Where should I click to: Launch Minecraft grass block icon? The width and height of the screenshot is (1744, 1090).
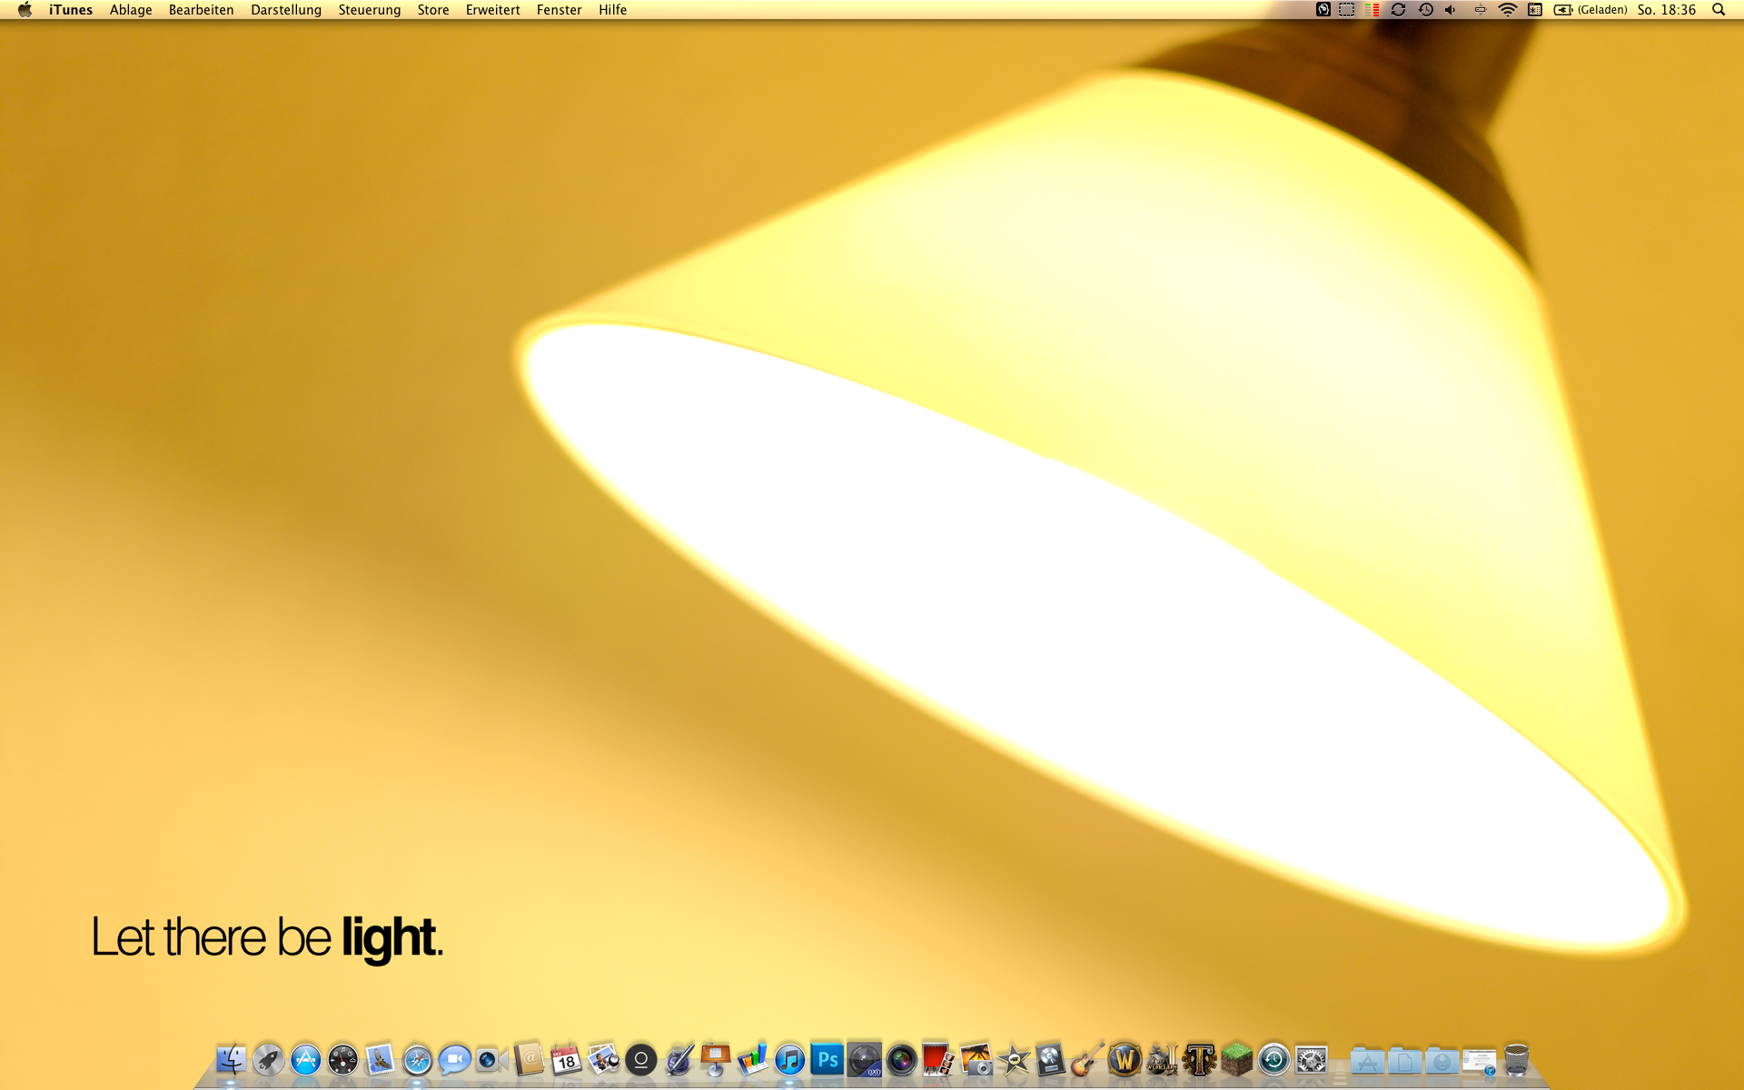coord(1236,1059)
